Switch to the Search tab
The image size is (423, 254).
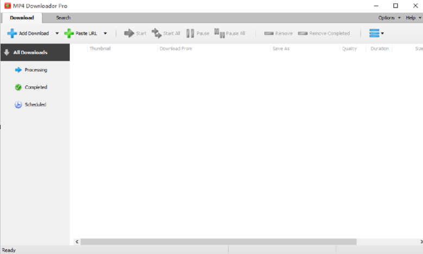pyautogui.click(x=63, y=18)
